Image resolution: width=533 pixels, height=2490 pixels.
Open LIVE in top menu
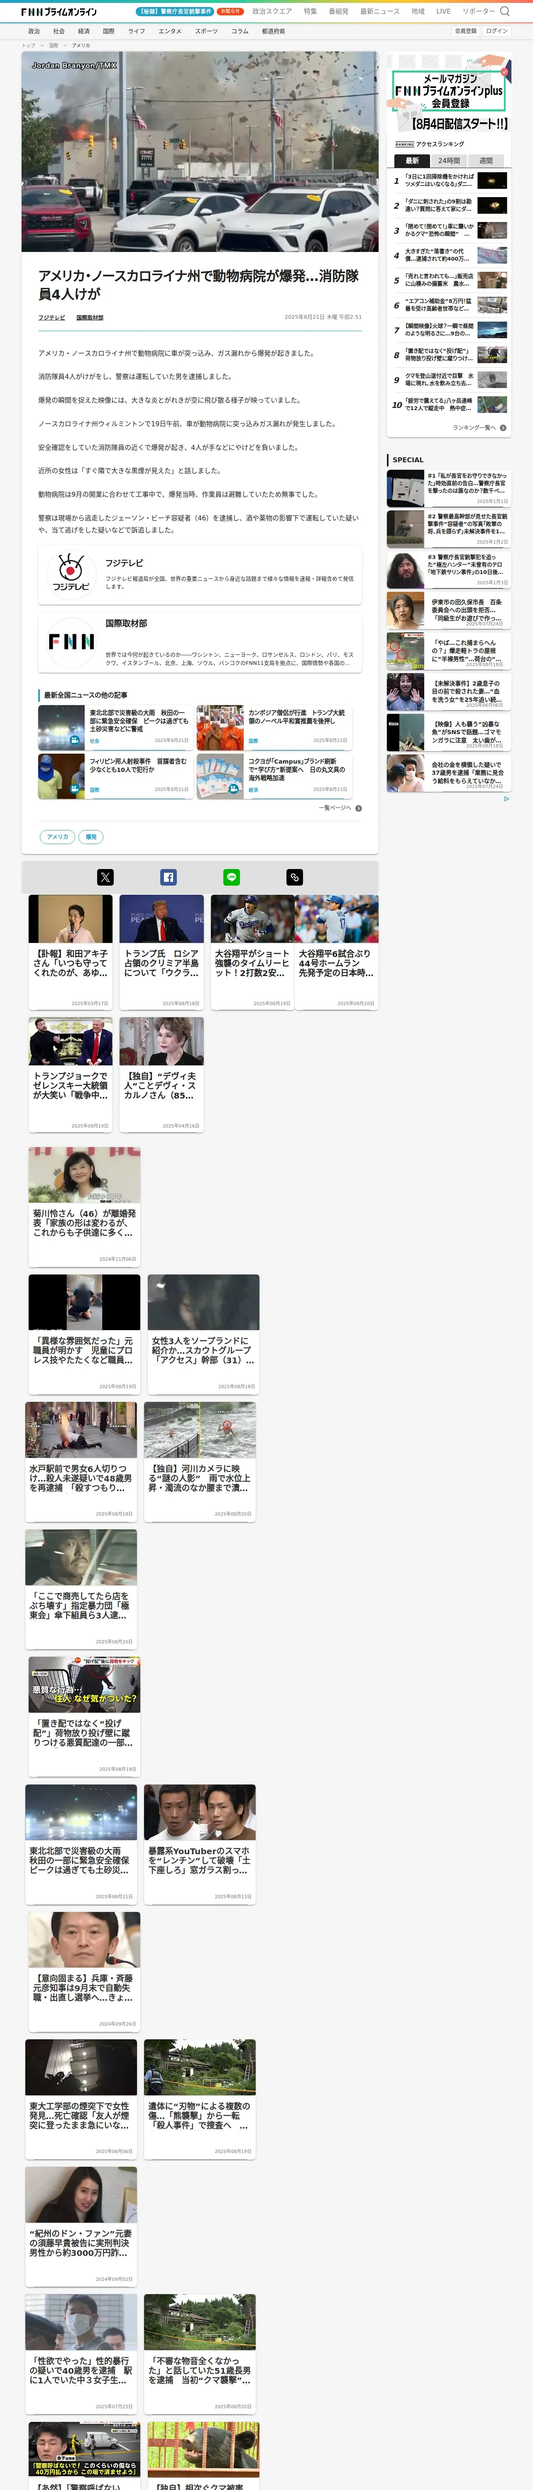click(x=443, y=12)
